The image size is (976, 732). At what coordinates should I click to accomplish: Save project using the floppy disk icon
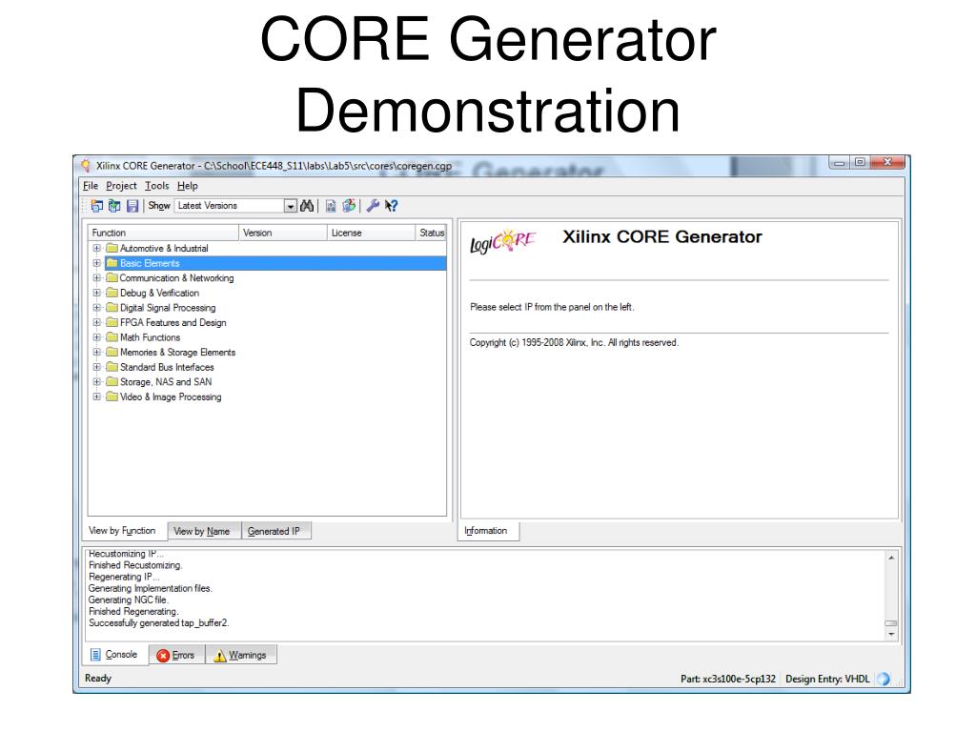(x=132, y=206)
